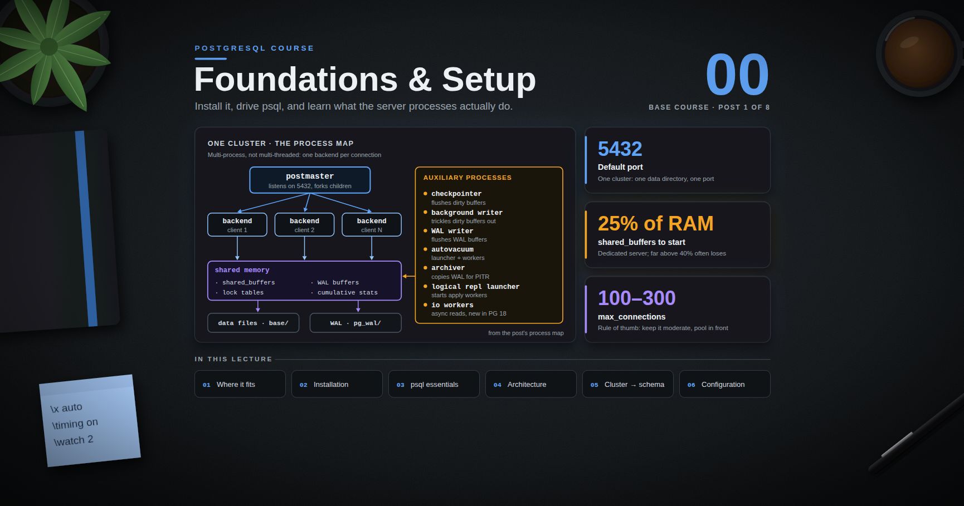
Task: Open the Installation lecture section
Action: 337,384
